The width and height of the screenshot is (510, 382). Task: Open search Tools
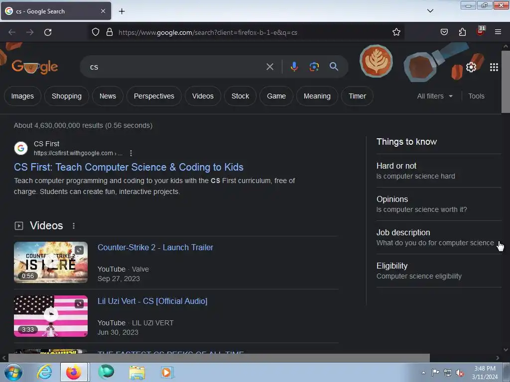click(x=476, y=96)
